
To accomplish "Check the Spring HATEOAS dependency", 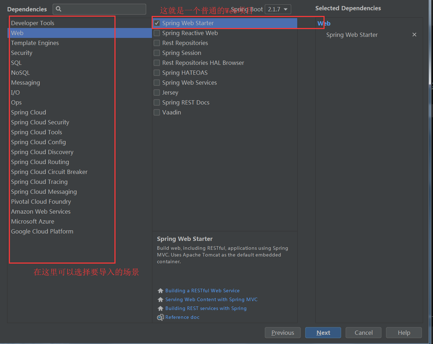I will pyautogui.click(x=157, y=73).
